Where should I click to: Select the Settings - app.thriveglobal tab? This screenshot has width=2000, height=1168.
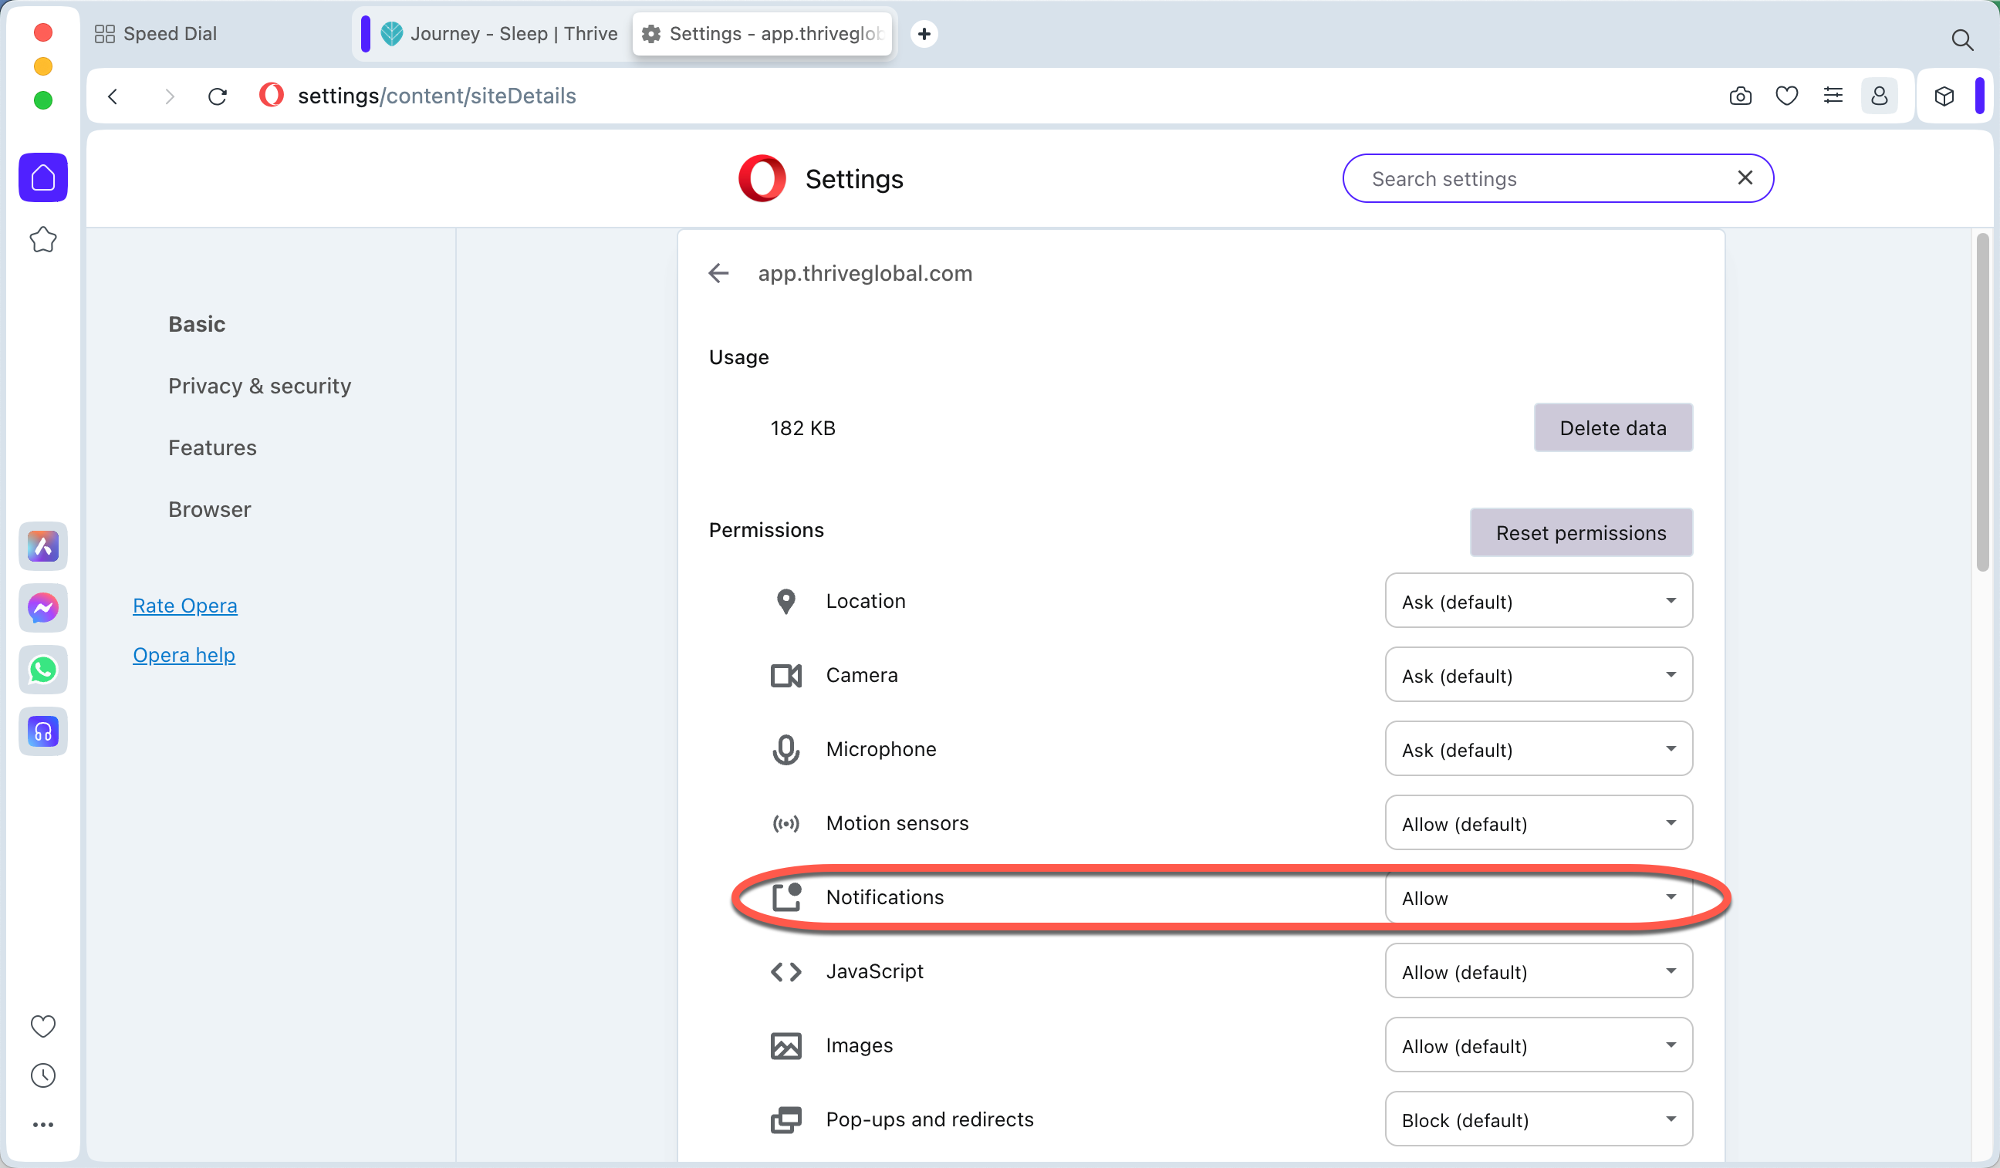coord(762,33)
